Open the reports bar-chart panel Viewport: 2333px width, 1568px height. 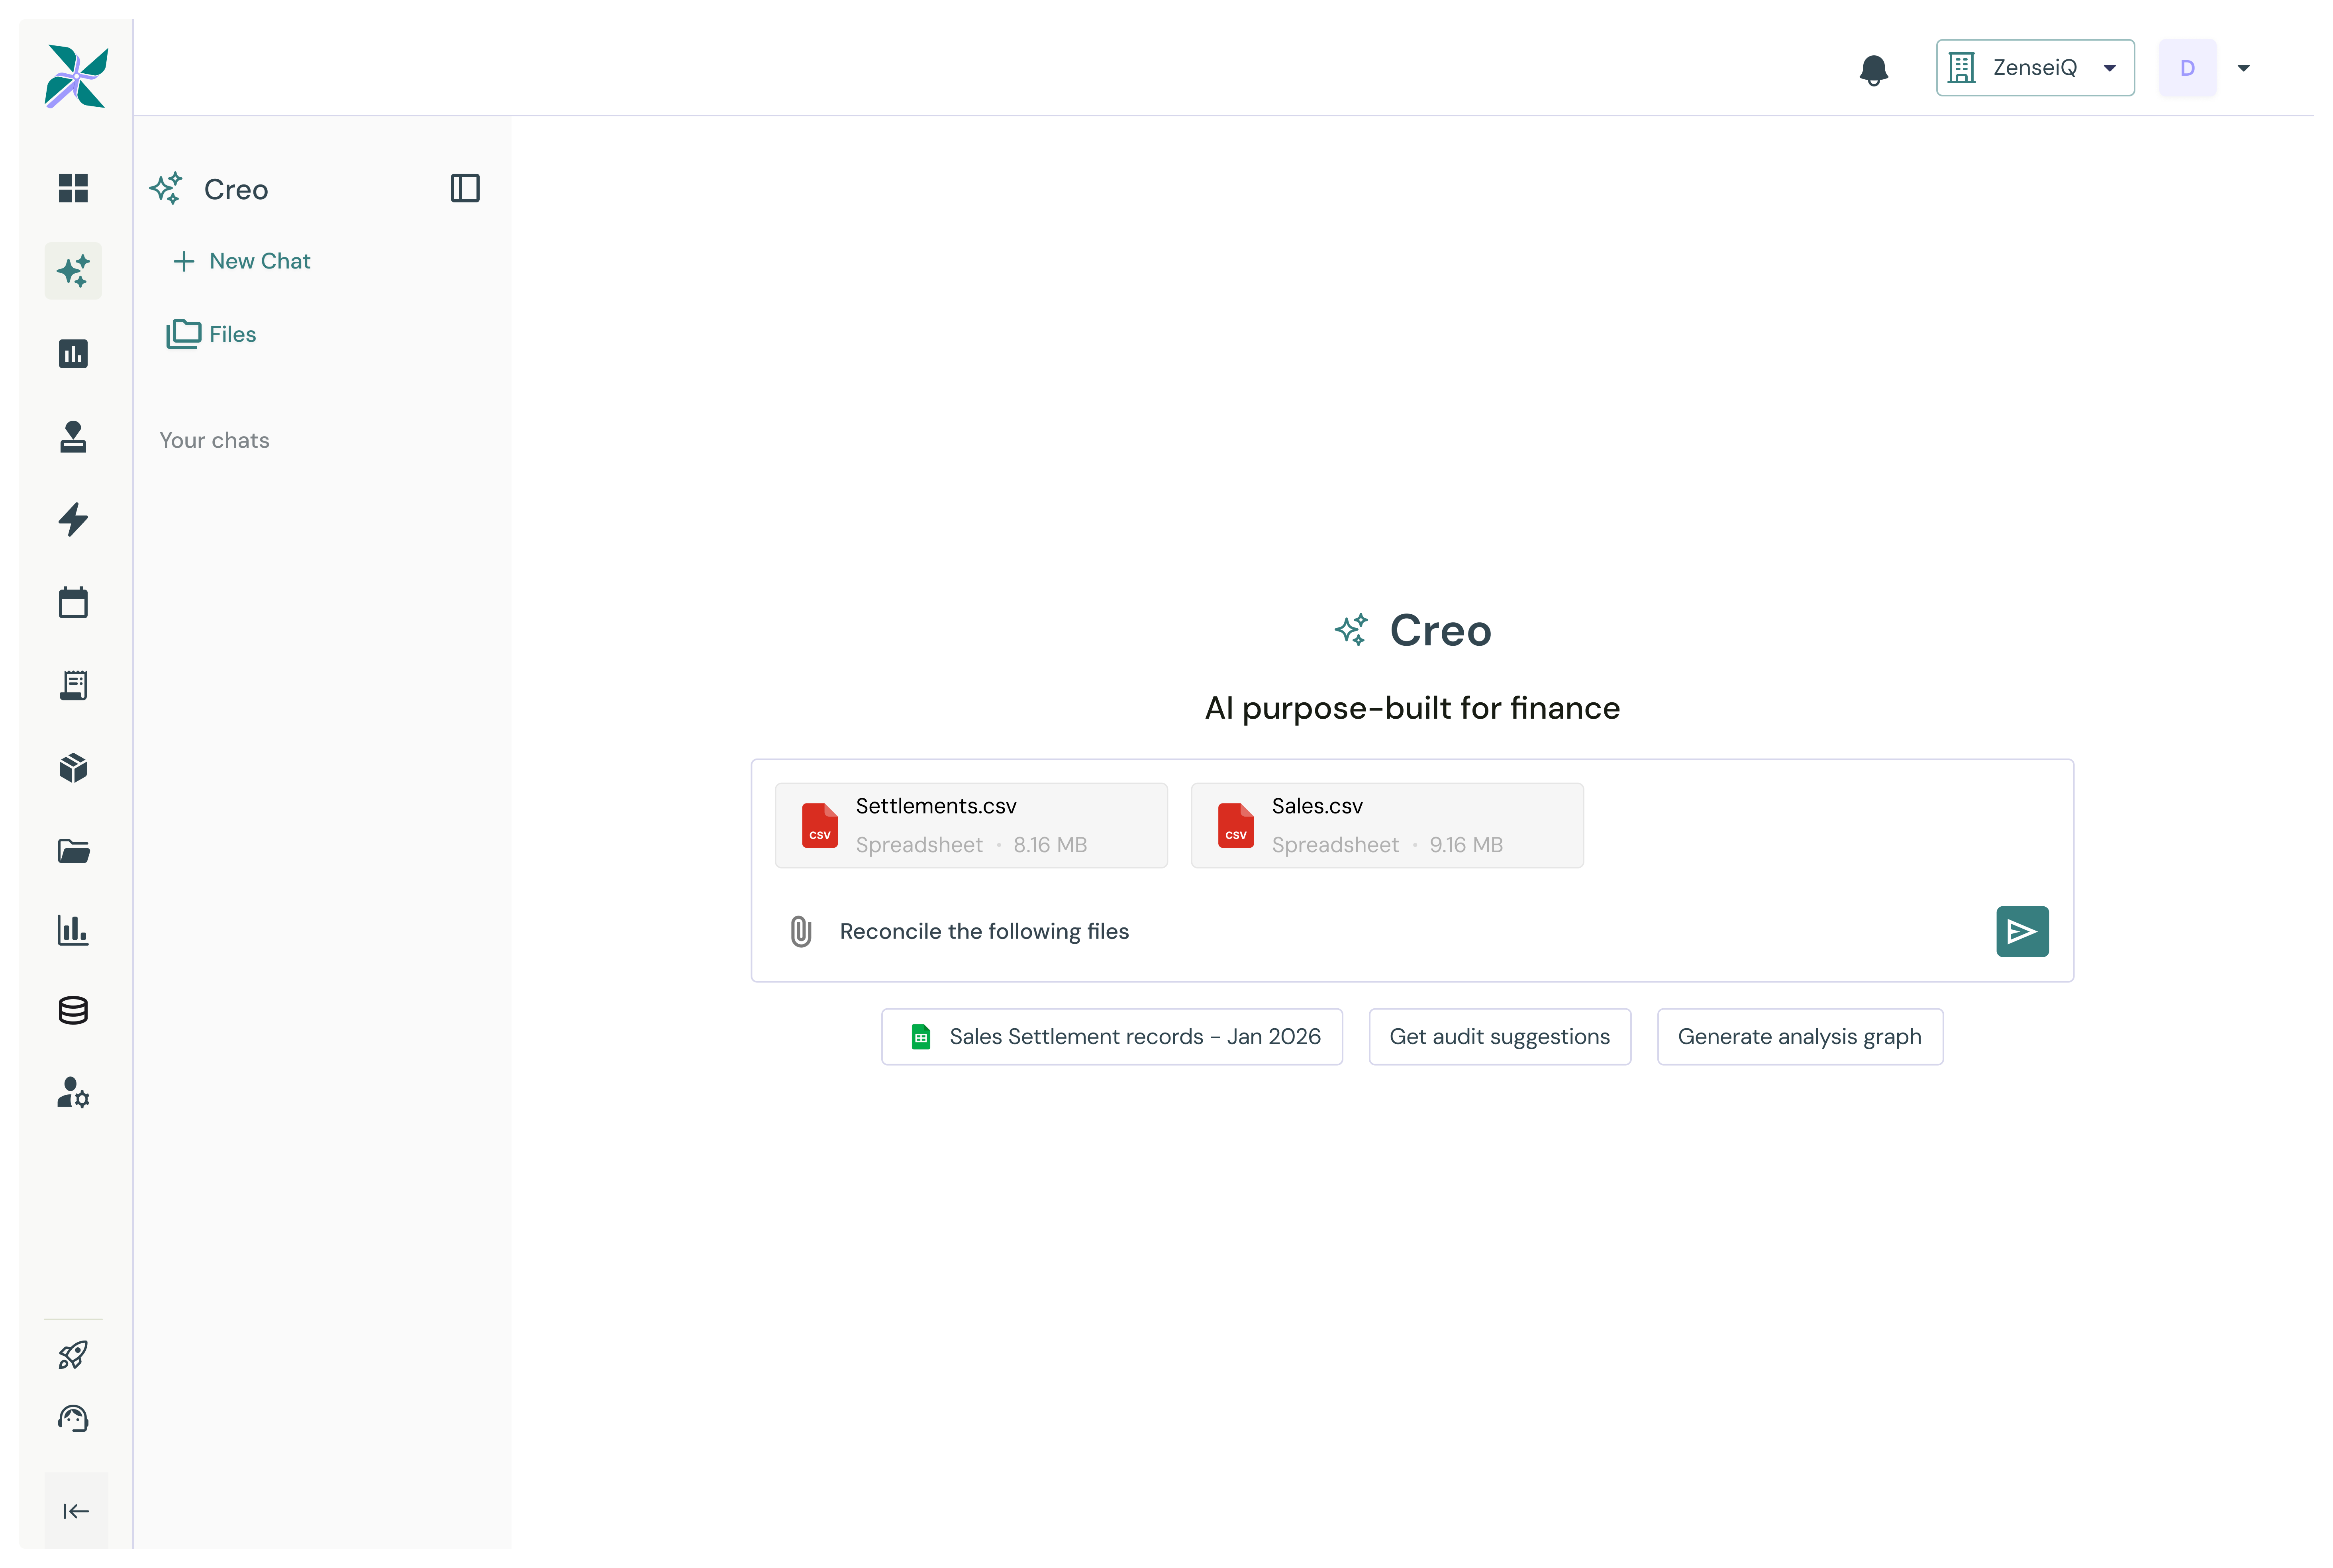point(73,353)
